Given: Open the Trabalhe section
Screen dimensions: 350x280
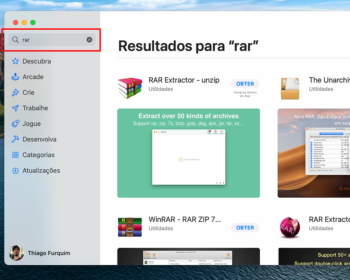Looking at the screenshot, I should (x=35, y=108).
